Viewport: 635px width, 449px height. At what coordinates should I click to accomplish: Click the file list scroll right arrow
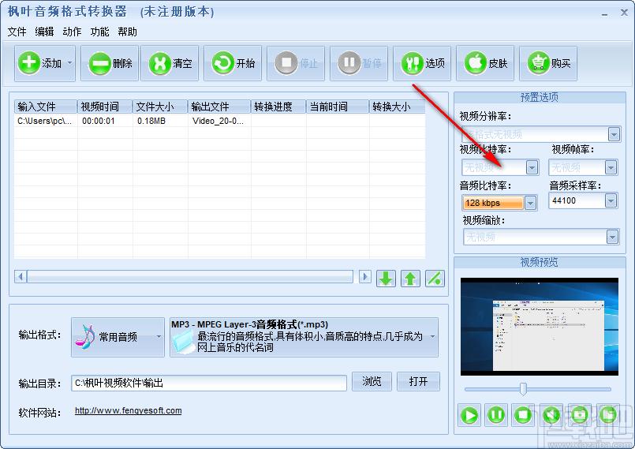(364, 277)
